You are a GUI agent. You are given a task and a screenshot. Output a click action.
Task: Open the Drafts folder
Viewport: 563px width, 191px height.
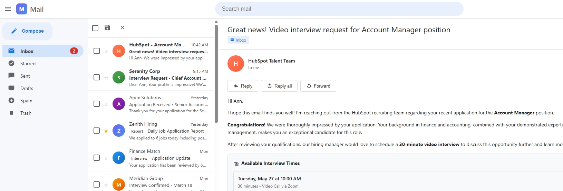pyautogui.click(x=43, y=88)
